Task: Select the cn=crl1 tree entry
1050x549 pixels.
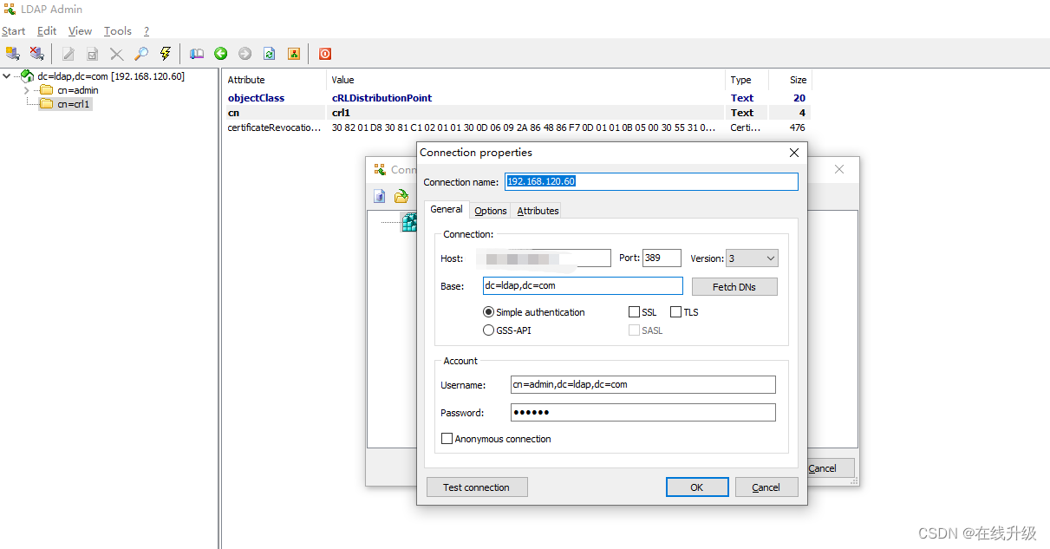Action: 68,103
